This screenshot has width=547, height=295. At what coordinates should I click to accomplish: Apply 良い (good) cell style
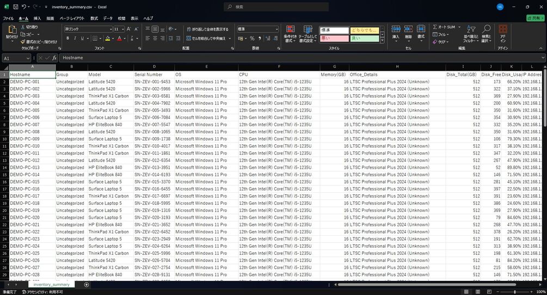click(364, 38)
